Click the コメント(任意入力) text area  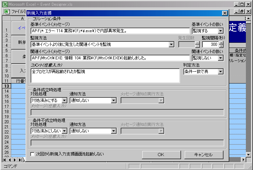click(105, 76)
